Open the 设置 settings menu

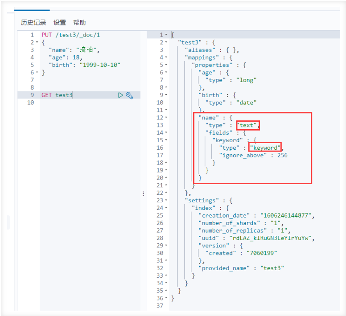[x=60, y=22]
